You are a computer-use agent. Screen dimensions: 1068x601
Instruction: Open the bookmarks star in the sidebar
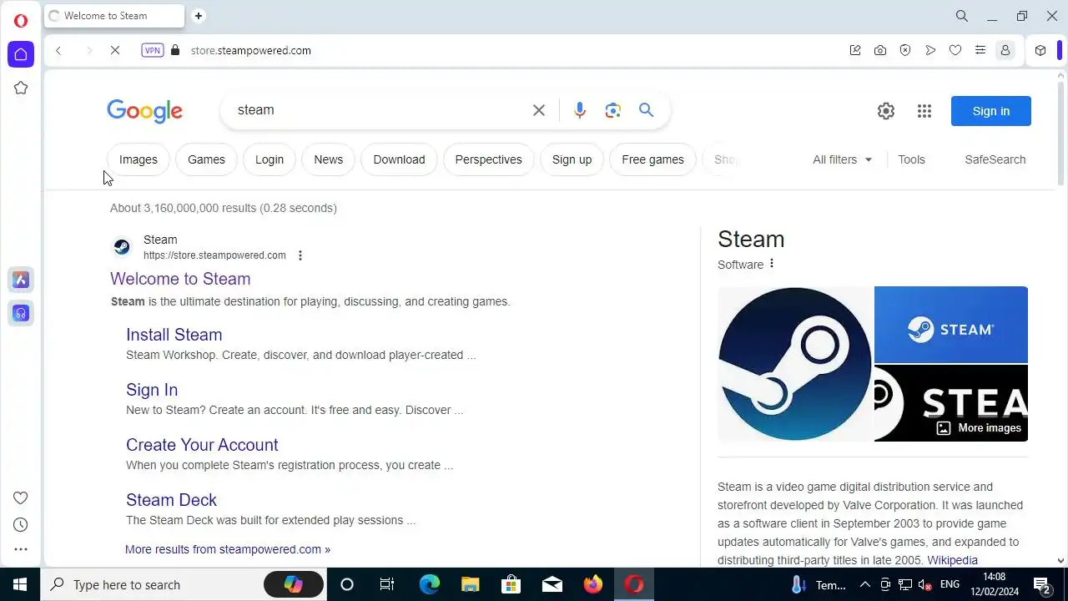click(x=21, y=88)
